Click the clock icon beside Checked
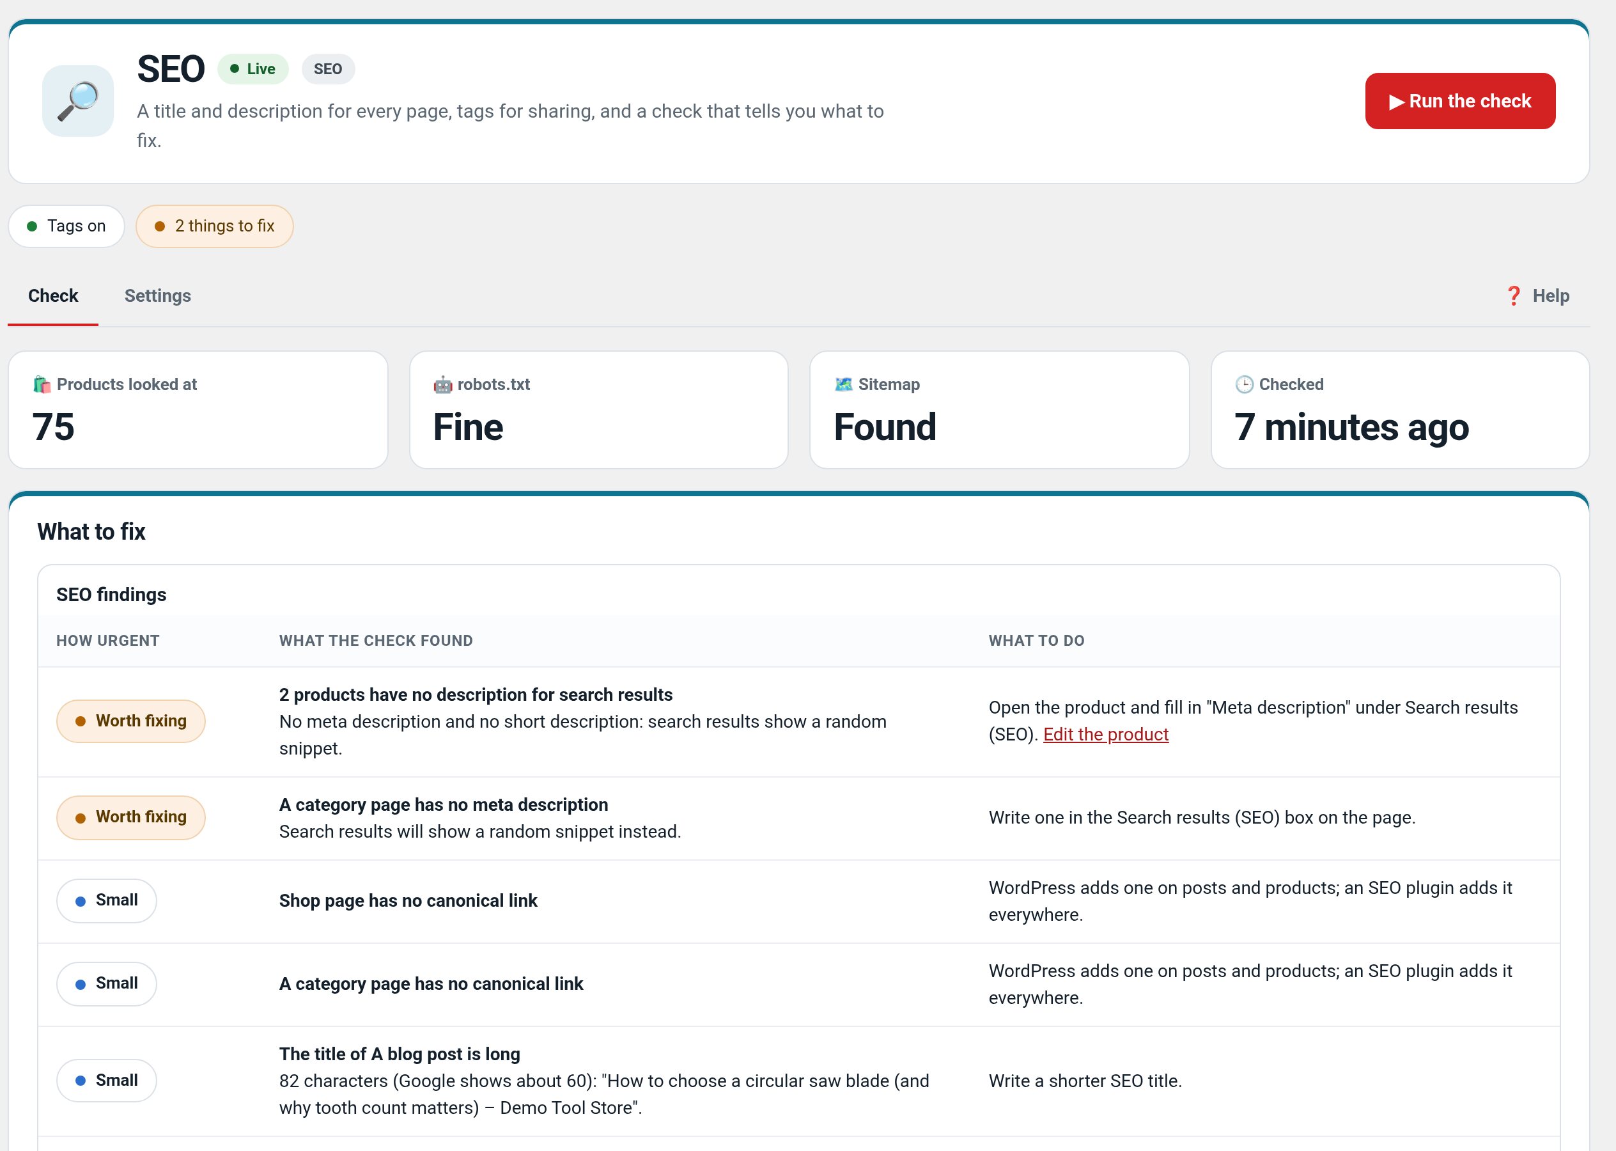The height and width of the screenshot is (1151, 1616). click(x=1244, y=385)
